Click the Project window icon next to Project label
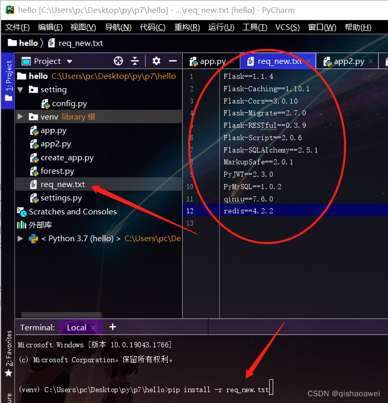This screenshot has width=388, height=403. coord(26,61)
